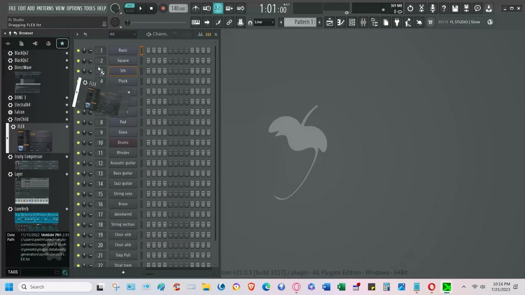Screen dimensions: 525x295
Task: Open the Drums channel button
Action: coord(123,143)
